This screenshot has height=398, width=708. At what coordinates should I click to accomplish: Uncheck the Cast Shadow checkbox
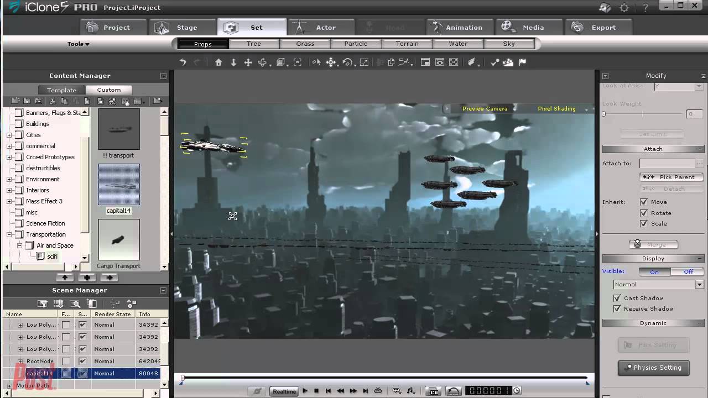pyautogui.click(x=617, y=298)
